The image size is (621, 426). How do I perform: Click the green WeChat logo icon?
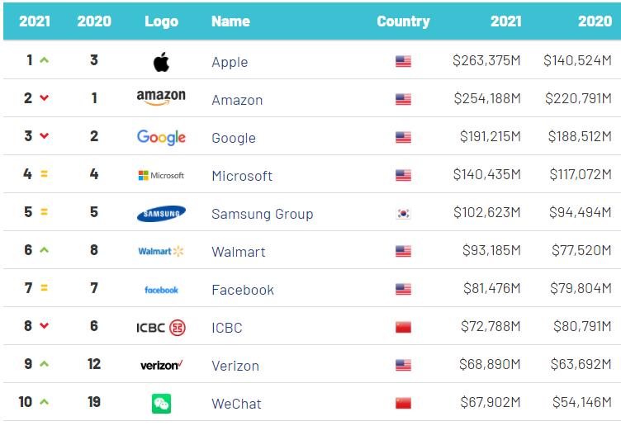click(161, 404)
